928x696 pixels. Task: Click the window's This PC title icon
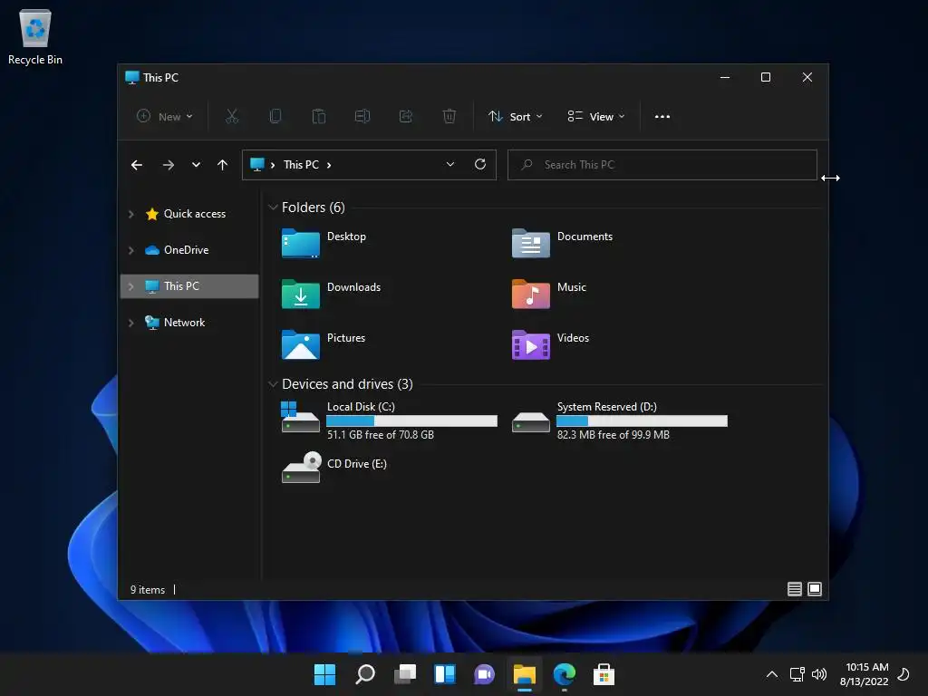pos(132,78)
